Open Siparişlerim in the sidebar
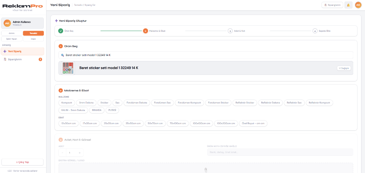This screenshot has width=365, height=173. [x=22, y=59]
